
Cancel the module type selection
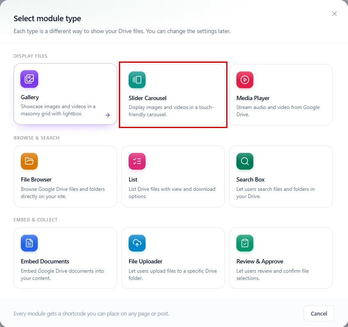(x=319, y=313)
